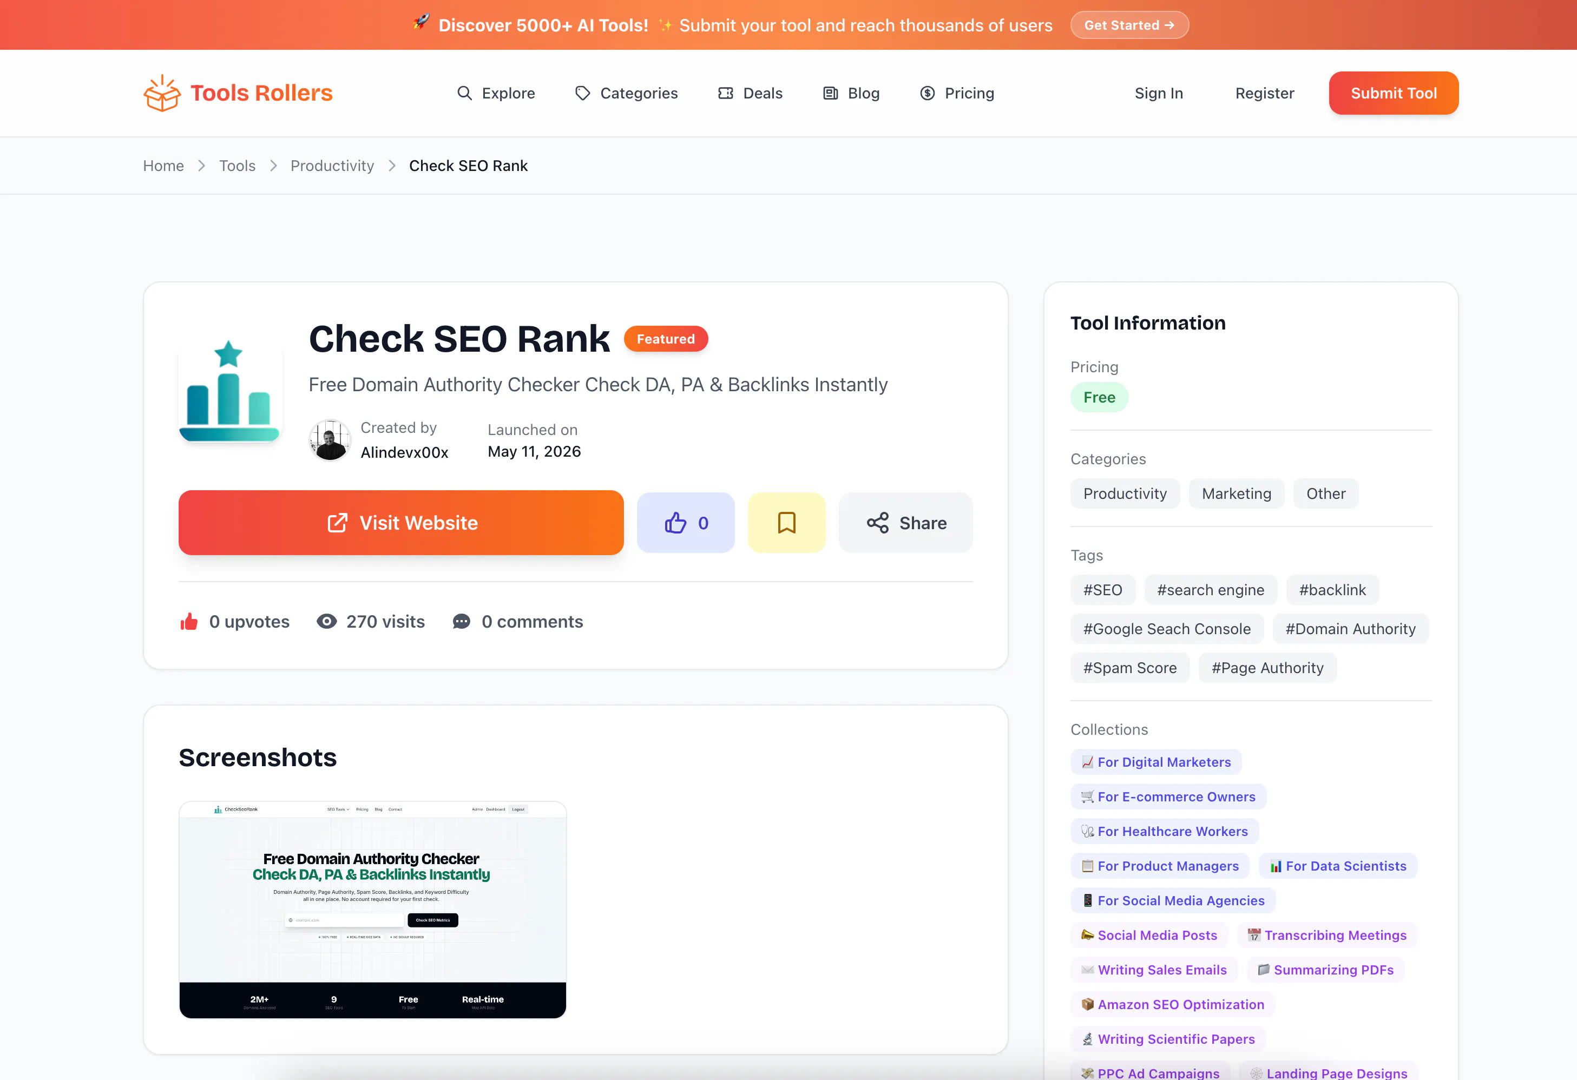
Task: Click the breadcrumb chevron after Tools
Action: click(x=273, y=166)
